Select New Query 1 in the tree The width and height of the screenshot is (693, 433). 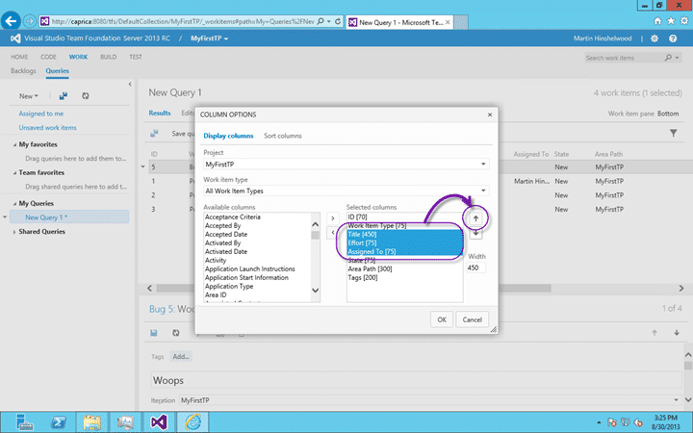[69, 216]
